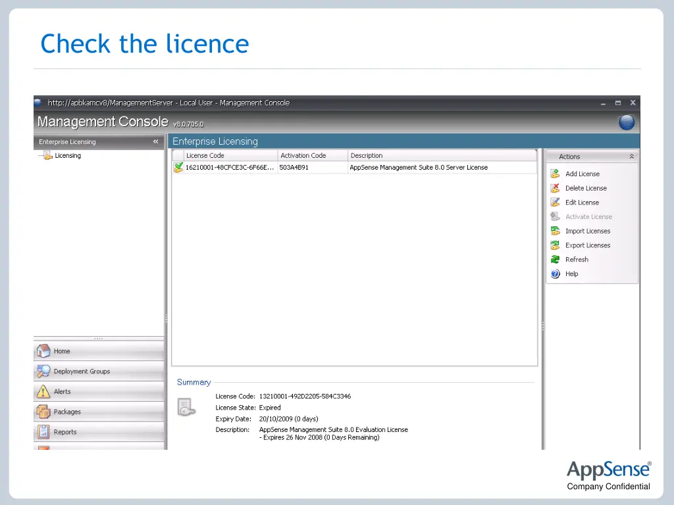
Task: Click the Export Licenses icon
Action: tap(556, 245)
